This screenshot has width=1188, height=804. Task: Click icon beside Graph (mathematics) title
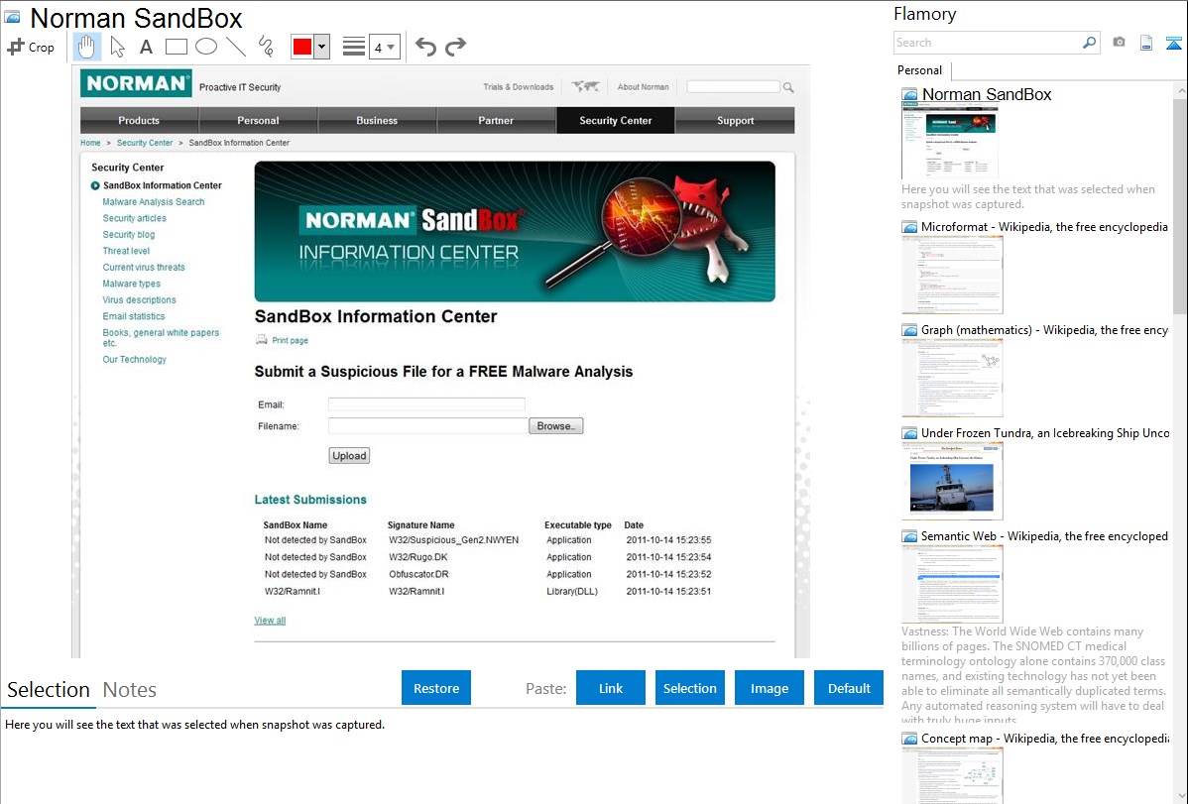909,330
